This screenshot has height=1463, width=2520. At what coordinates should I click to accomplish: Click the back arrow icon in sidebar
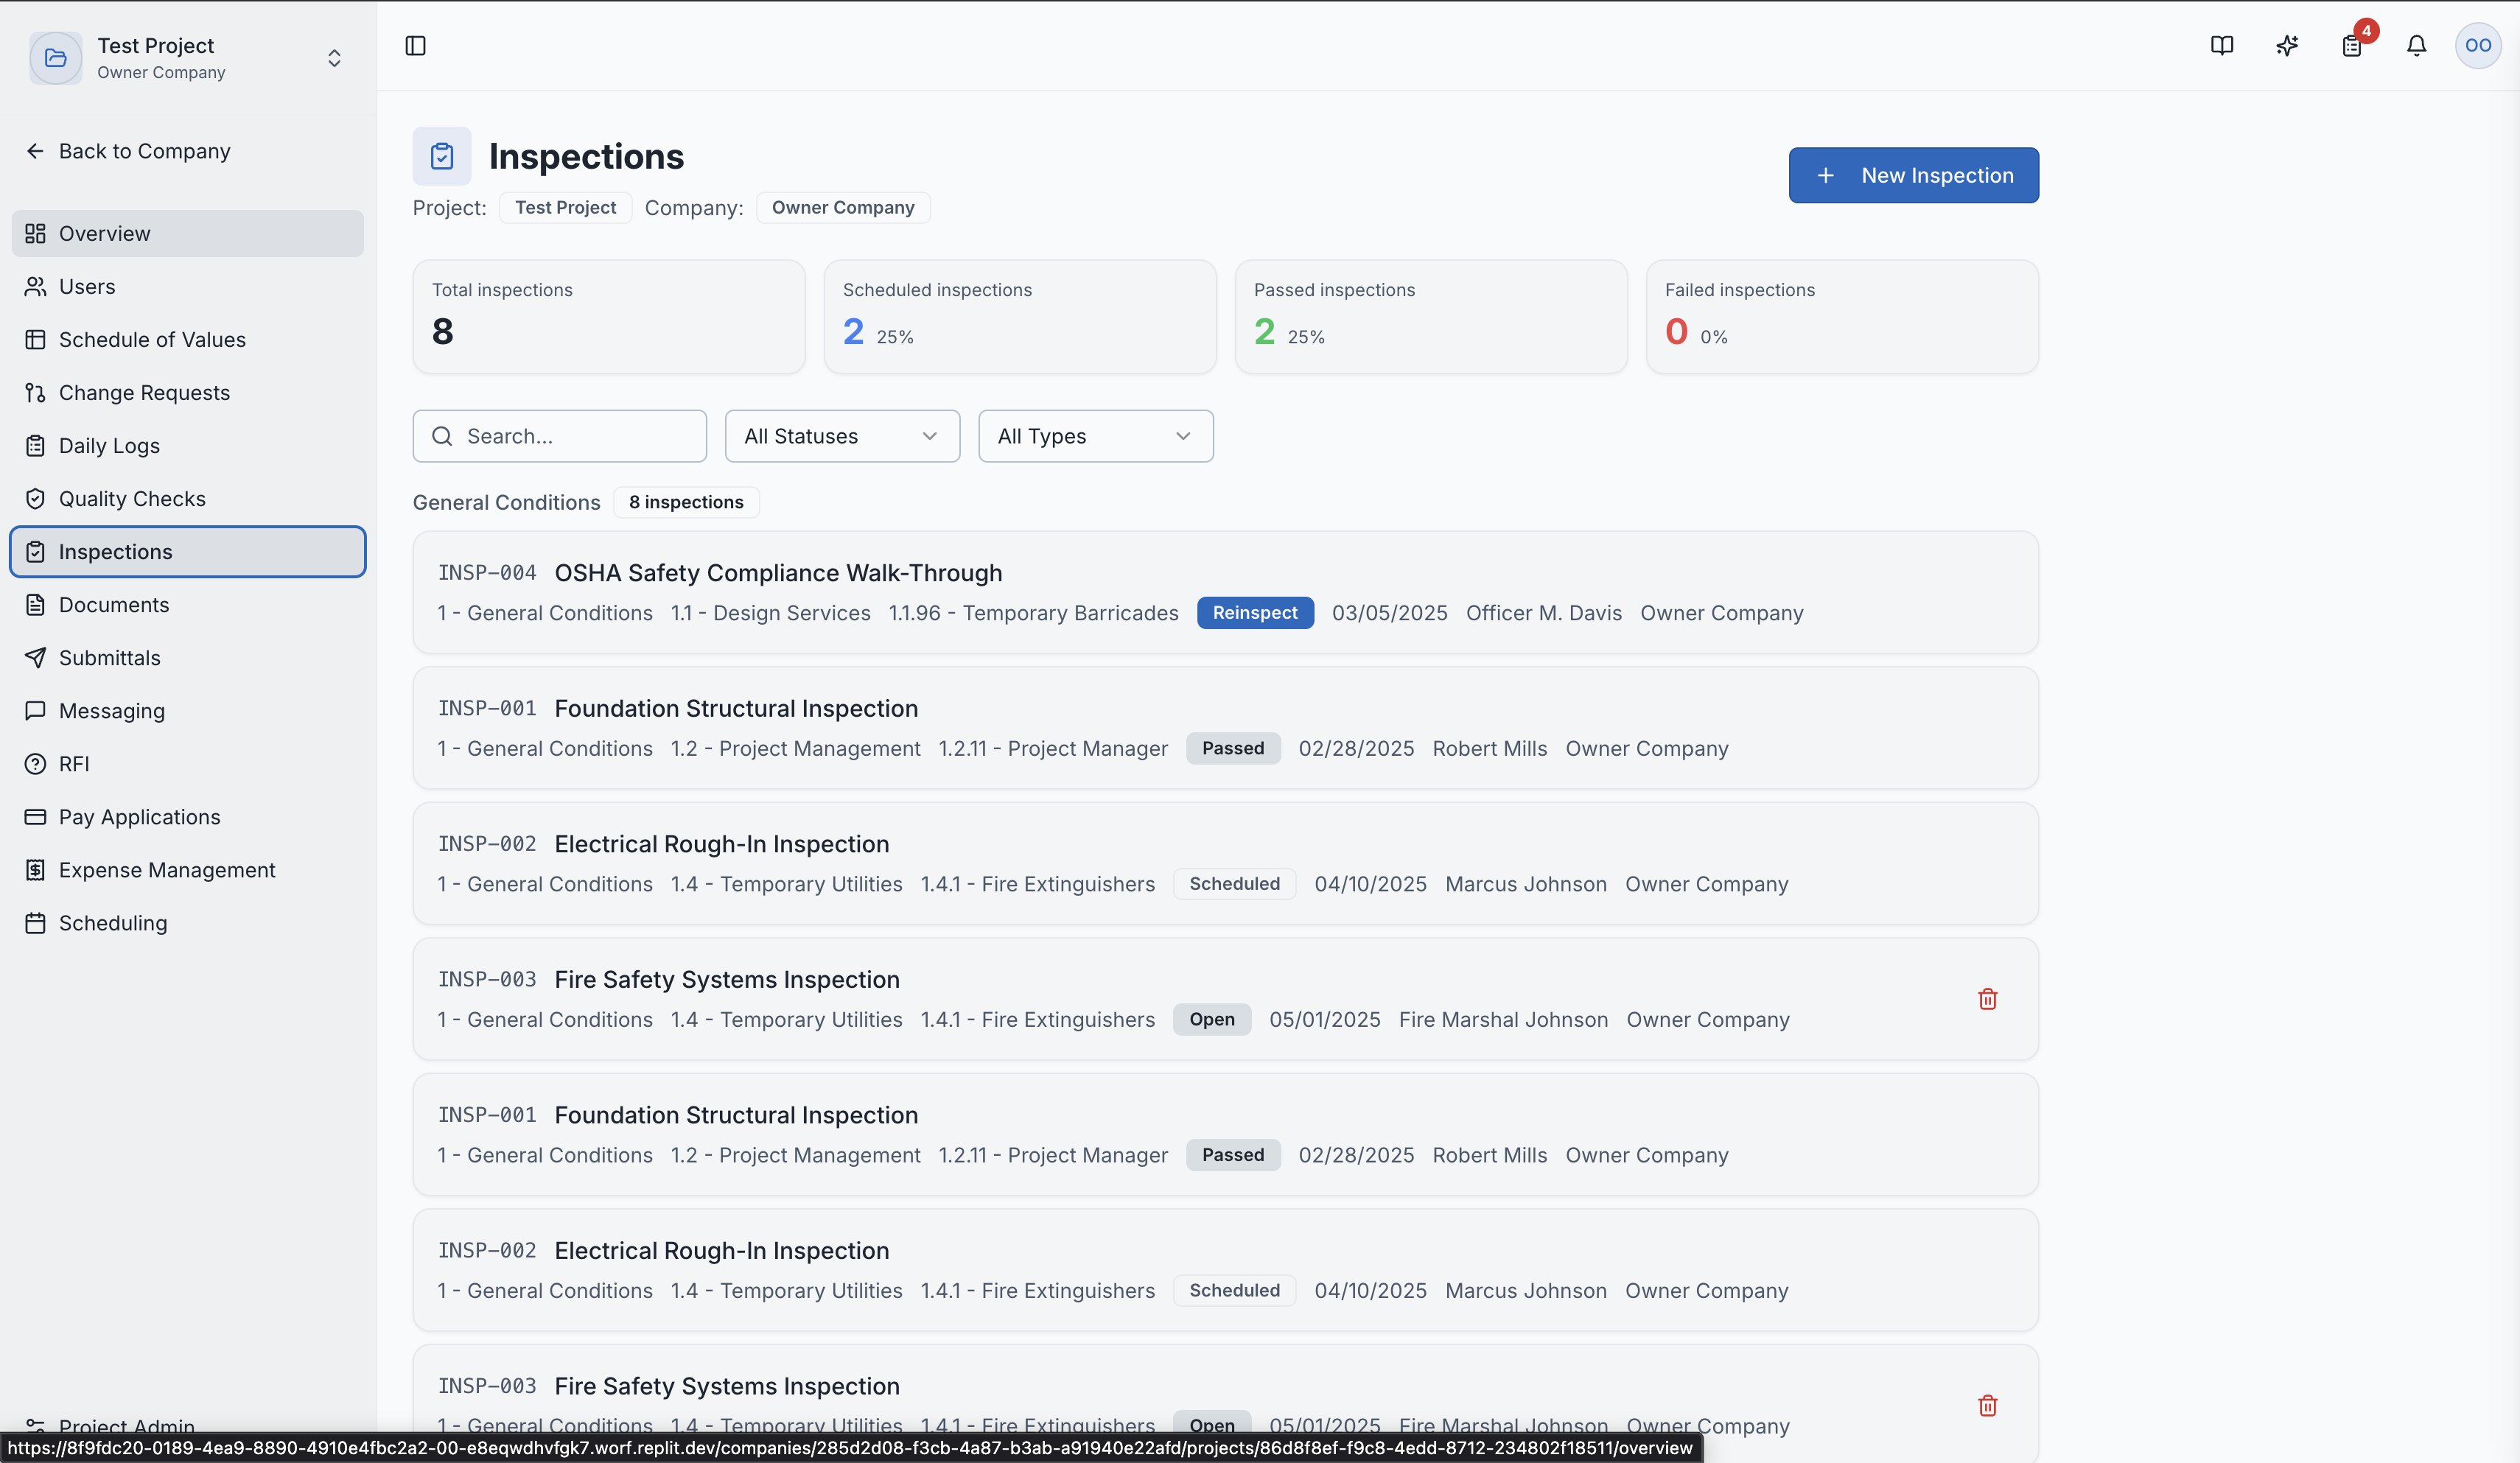[35, 151]
